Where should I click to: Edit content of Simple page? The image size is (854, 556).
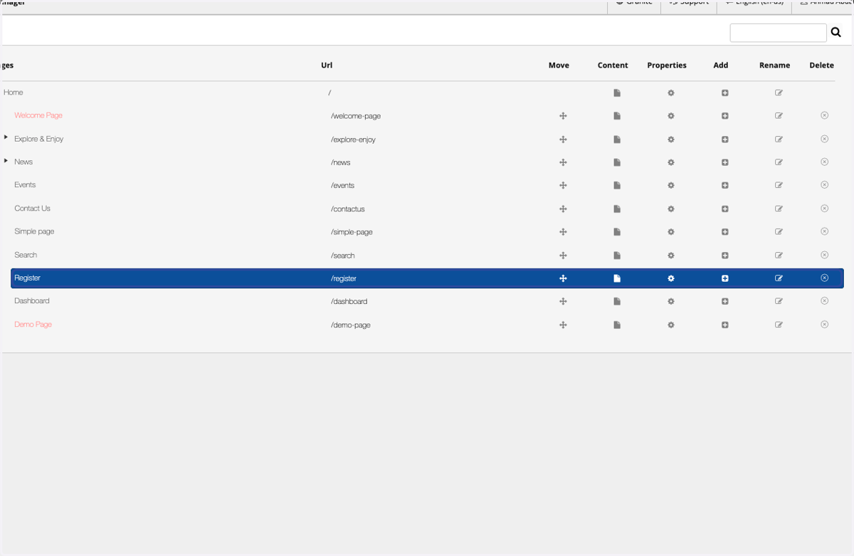tap(617, 232)
